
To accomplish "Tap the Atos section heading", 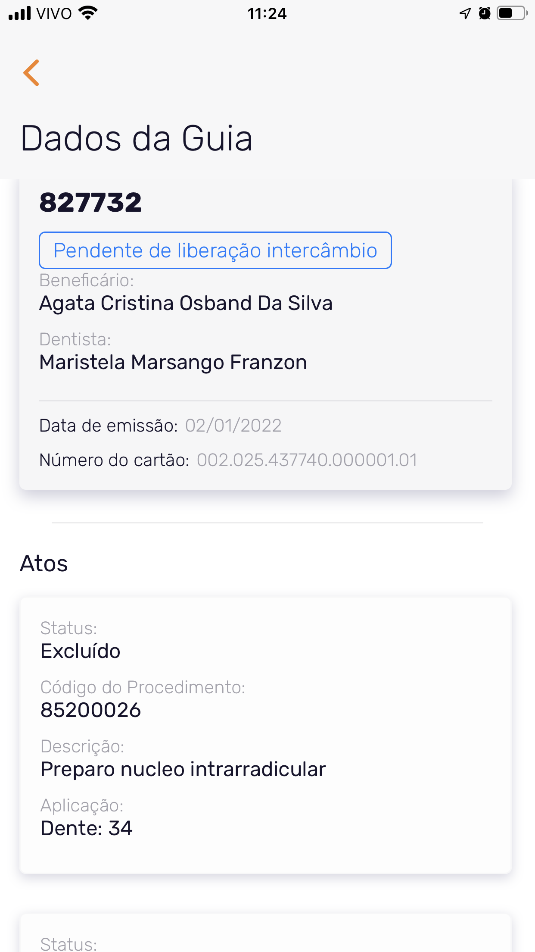I will point(44,564).
